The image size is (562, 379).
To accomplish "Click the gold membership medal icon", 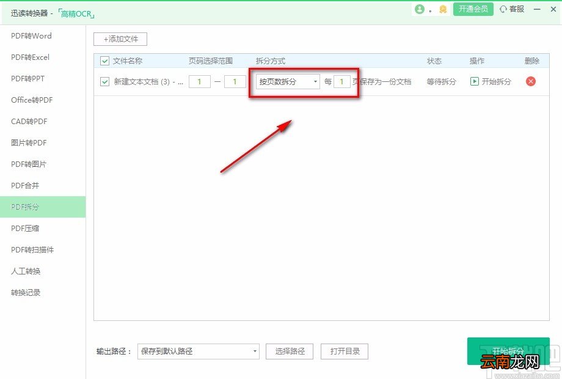I will coord(443,9).
